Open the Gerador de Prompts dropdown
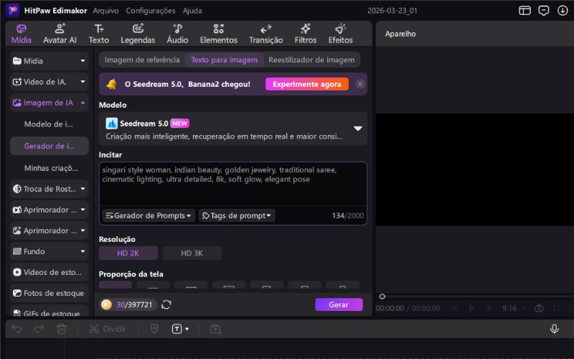Screen dimensions: 574x359 (149, 215)
